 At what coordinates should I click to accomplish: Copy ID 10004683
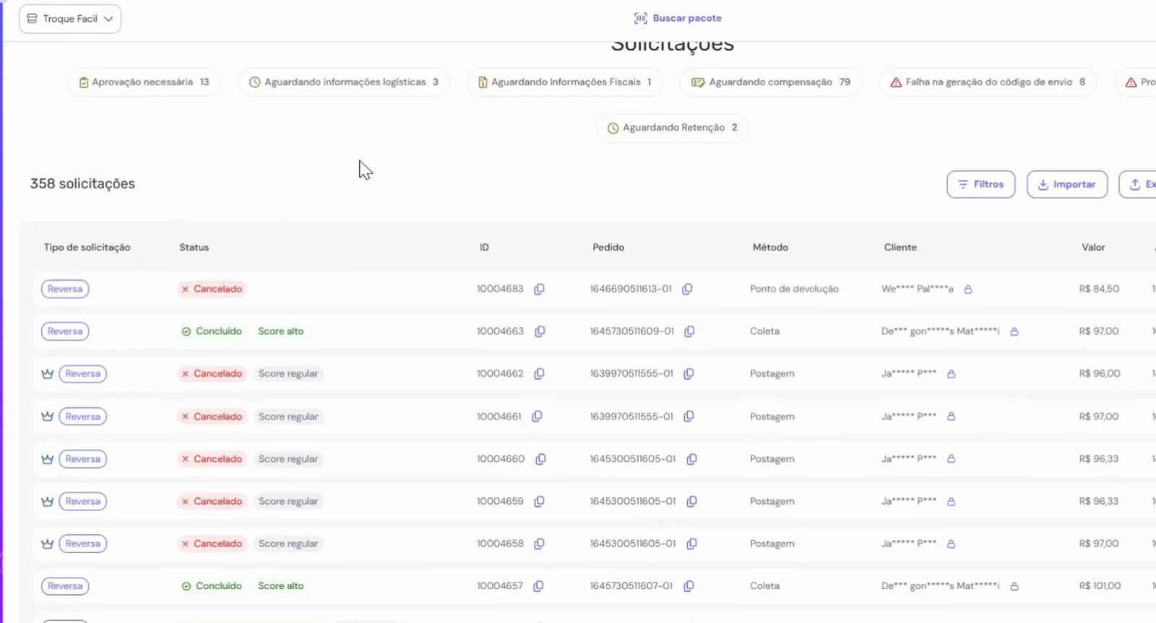(x=539, y=289)
